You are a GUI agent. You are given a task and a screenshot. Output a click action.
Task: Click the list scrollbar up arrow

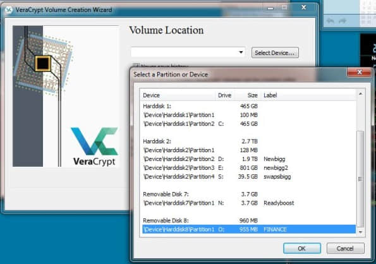tap(360, 94)
